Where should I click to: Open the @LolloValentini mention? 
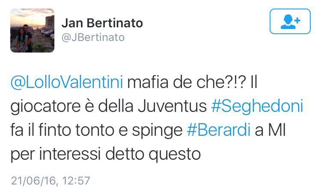coord(67,82)
